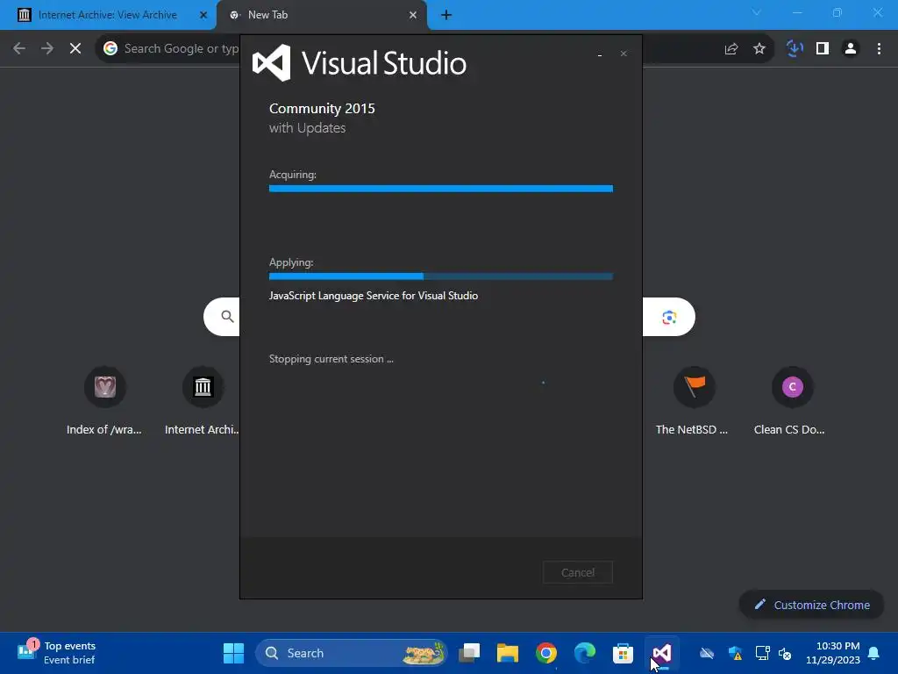
Task: Open 'Clean CS Do...' shortcut
Action: pyautogui.click(x=790, y=401)
